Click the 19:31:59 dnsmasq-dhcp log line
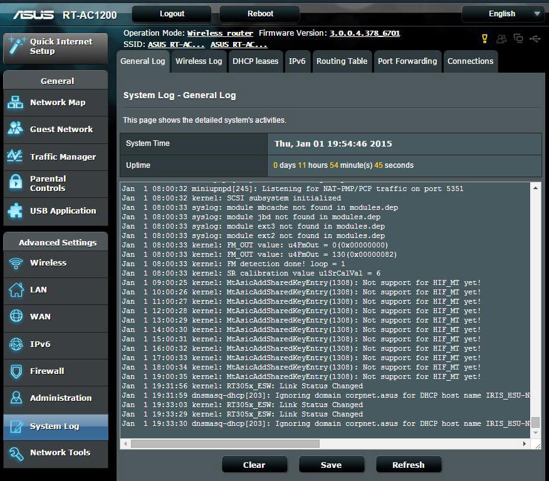 tap(326, 395)
